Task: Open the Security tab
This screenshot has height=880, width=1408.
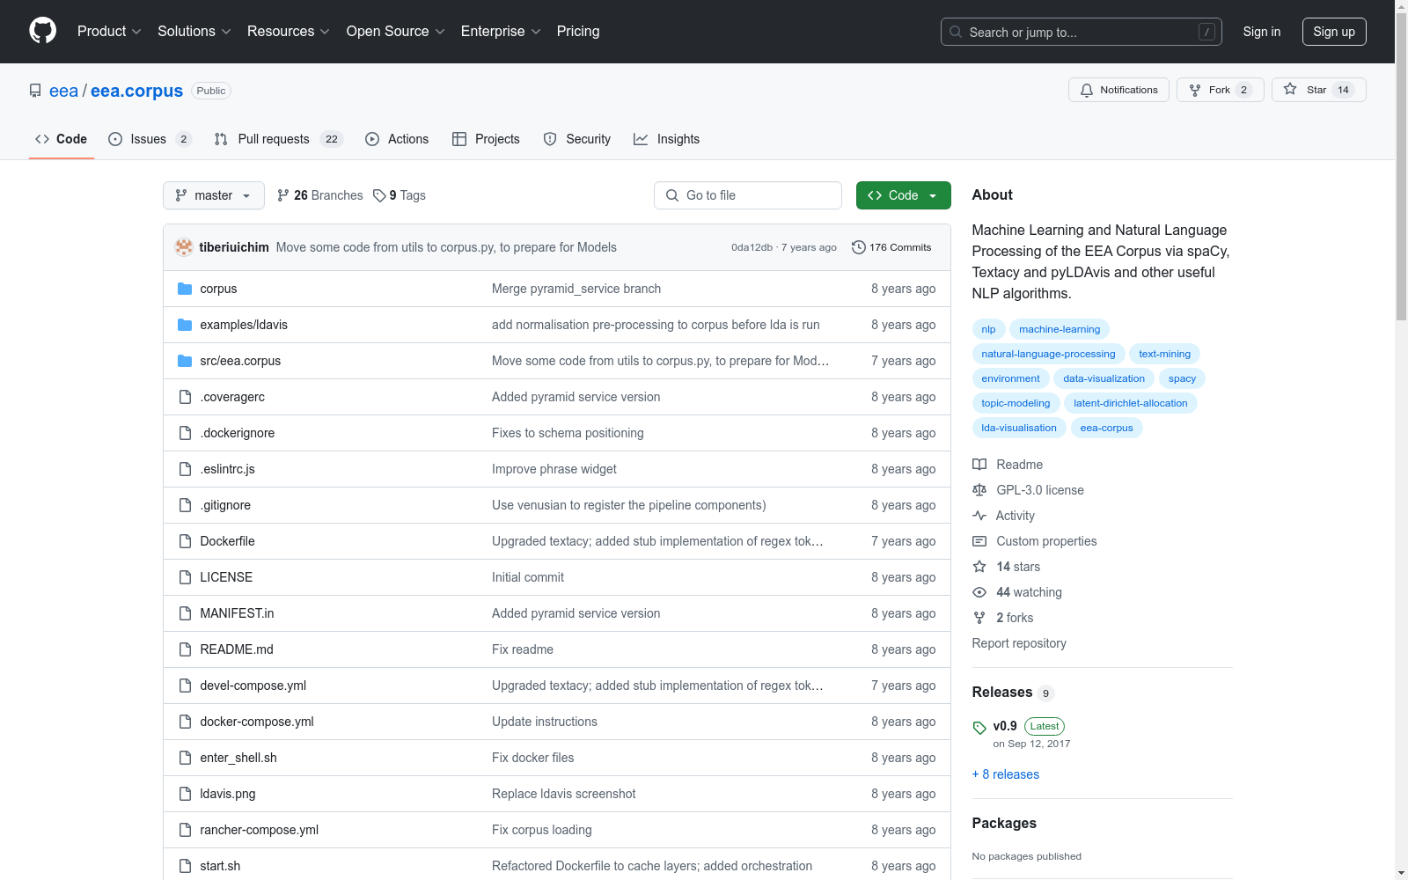Action: click(577, 139)
